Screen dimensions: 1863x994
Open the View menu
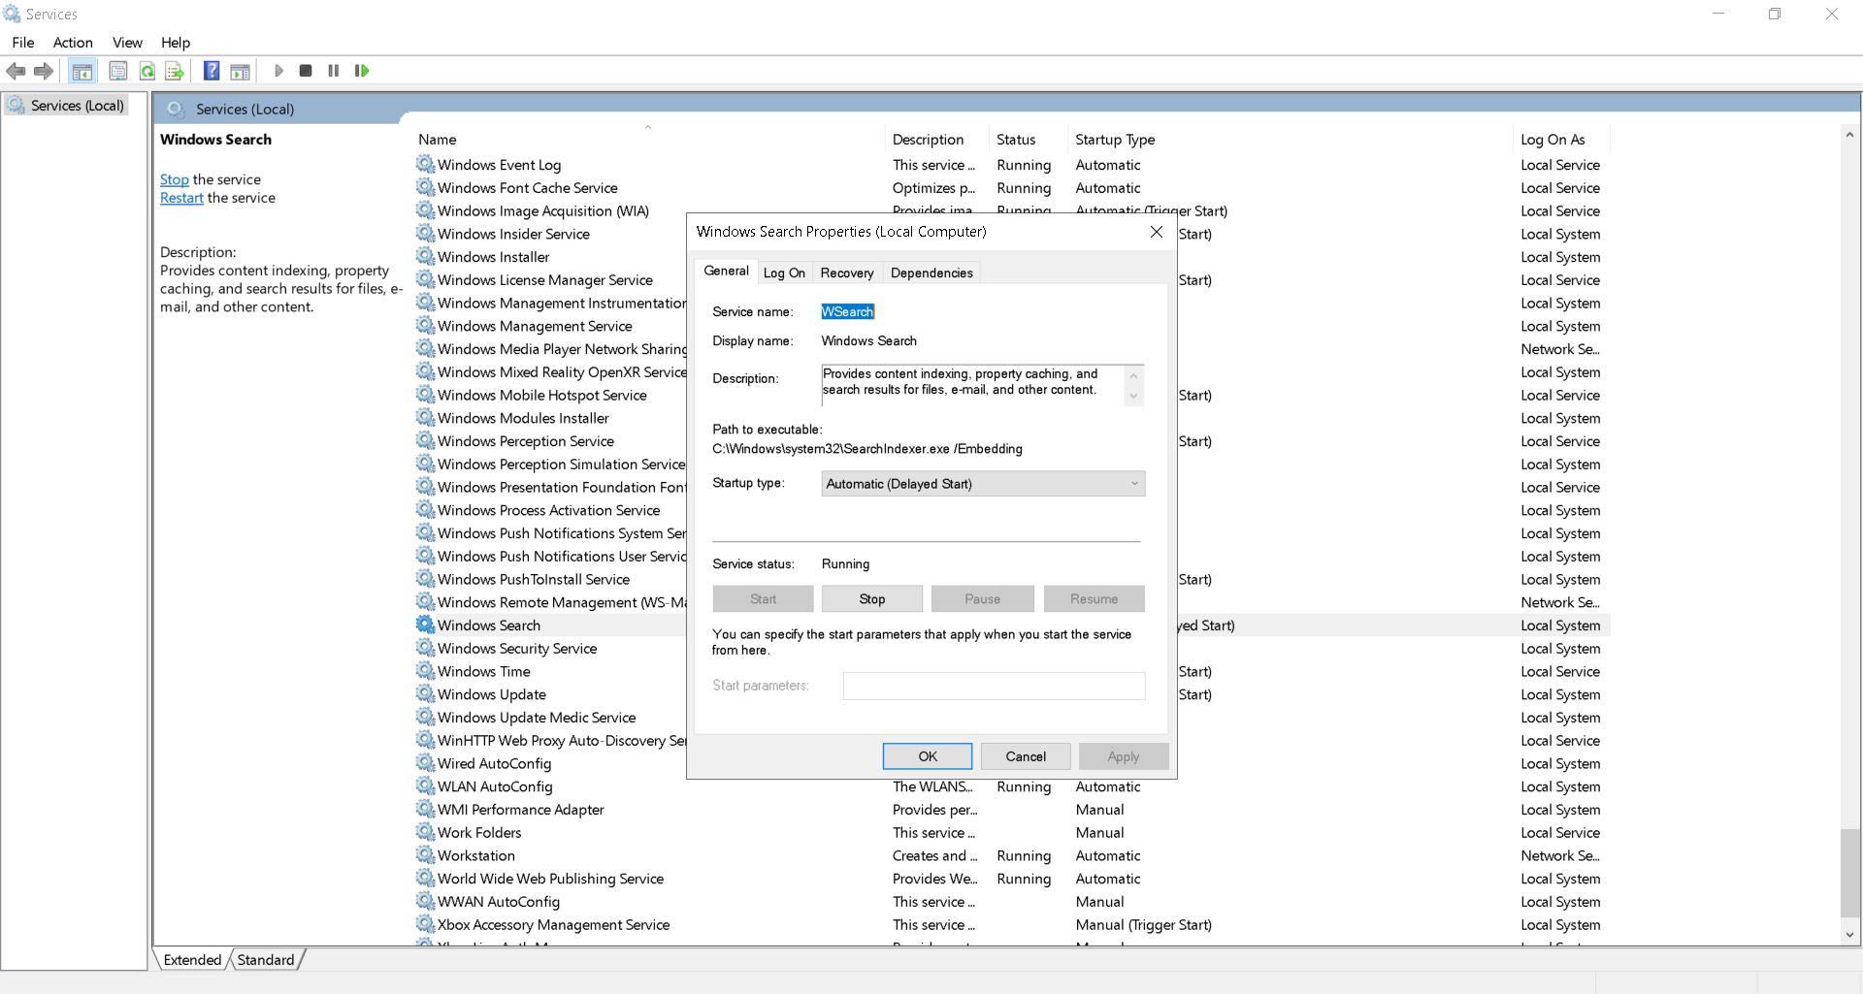[x=127, y=43]
